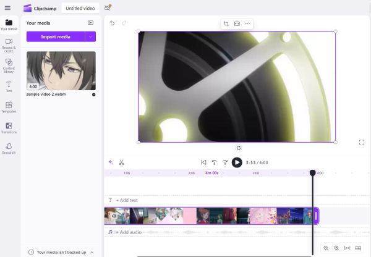Viewport: 371px width, 257px height.
Task: Open the Transitions sidebar tab
Action: click(x=9, y=128)
